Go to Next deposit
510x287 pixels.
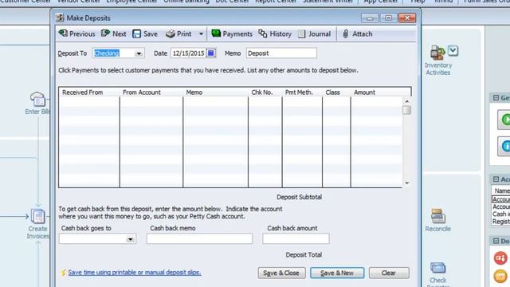click(113, 33)
